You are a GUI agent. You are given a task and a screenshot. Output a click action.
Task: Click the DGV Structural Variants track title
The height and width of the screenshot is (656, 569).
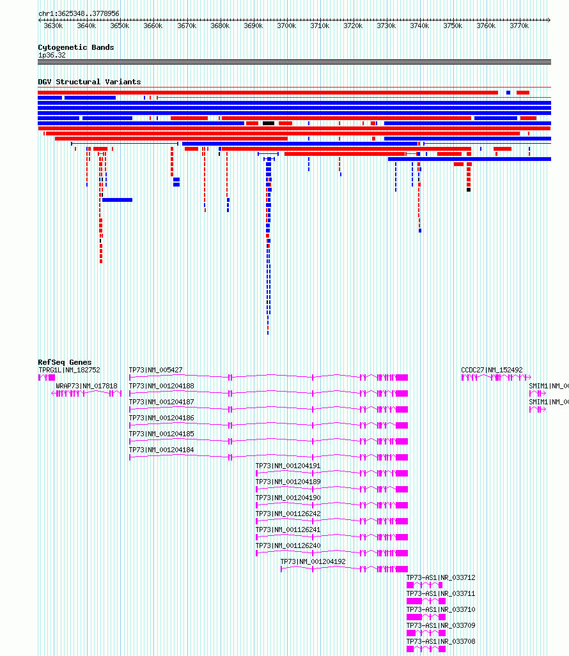click(89, 82)
